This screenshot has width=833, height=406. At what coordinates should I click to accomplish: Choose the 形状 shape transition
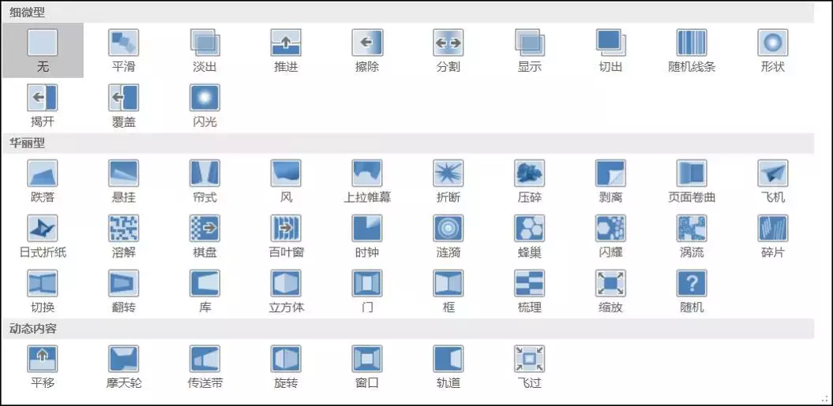pyautogui.click(x=773, y=50)
